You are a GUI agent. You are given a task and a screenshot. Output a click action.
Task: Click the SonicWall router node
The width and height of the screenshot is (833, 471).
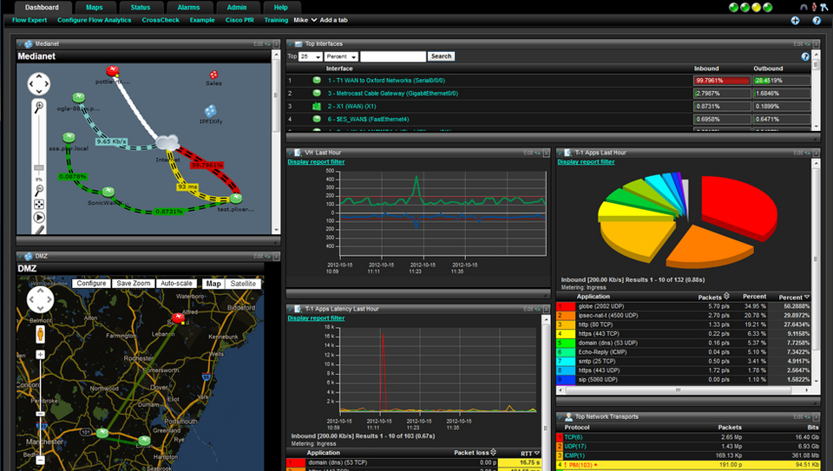(x=108, y=191)
